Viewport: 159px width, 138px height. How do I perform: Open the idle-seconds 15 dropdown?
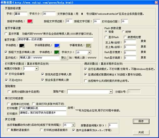point(73,125)
